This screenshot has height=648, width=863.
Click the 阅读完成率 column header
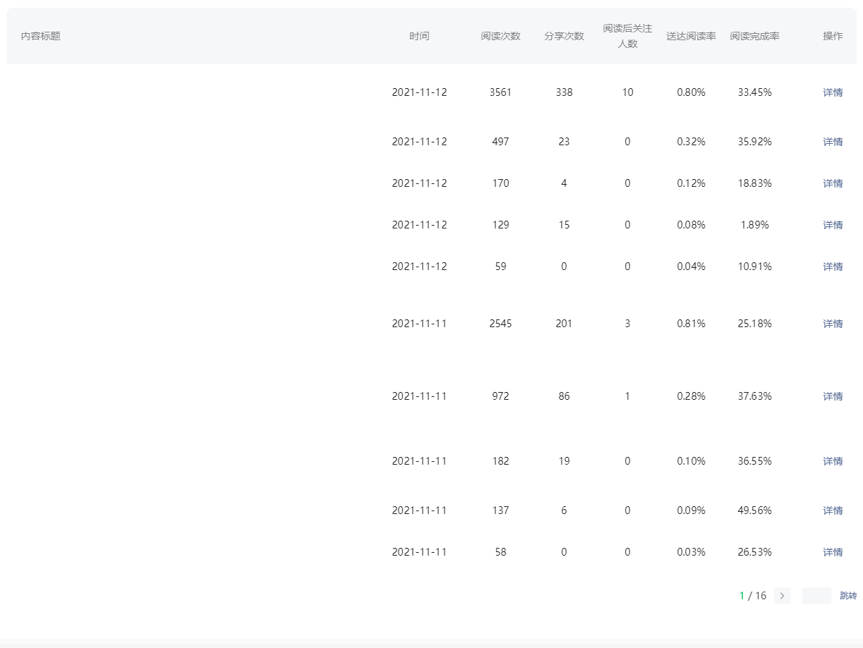754,36
